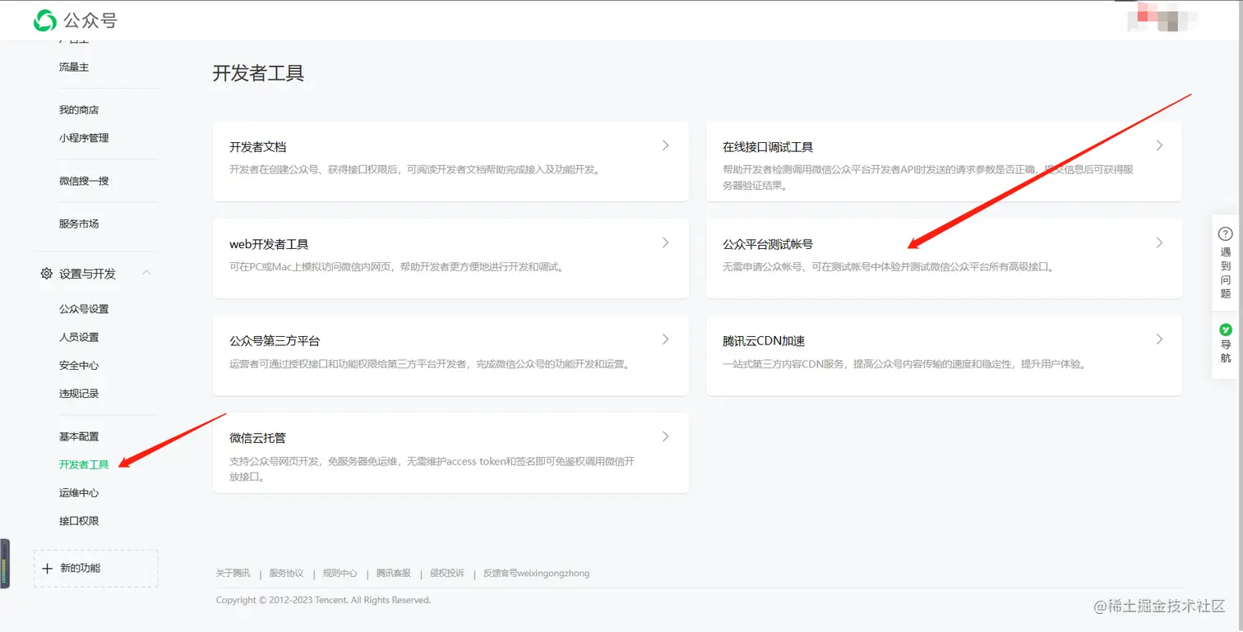Open 微信搜一搜 sidebar item
The image size is (1243, 632).
pos(84,181)
